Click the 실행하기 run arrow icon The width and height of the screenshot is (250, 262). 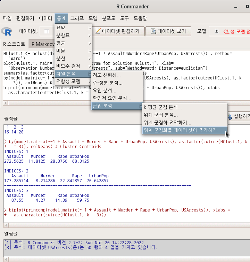tap(230, 116)
